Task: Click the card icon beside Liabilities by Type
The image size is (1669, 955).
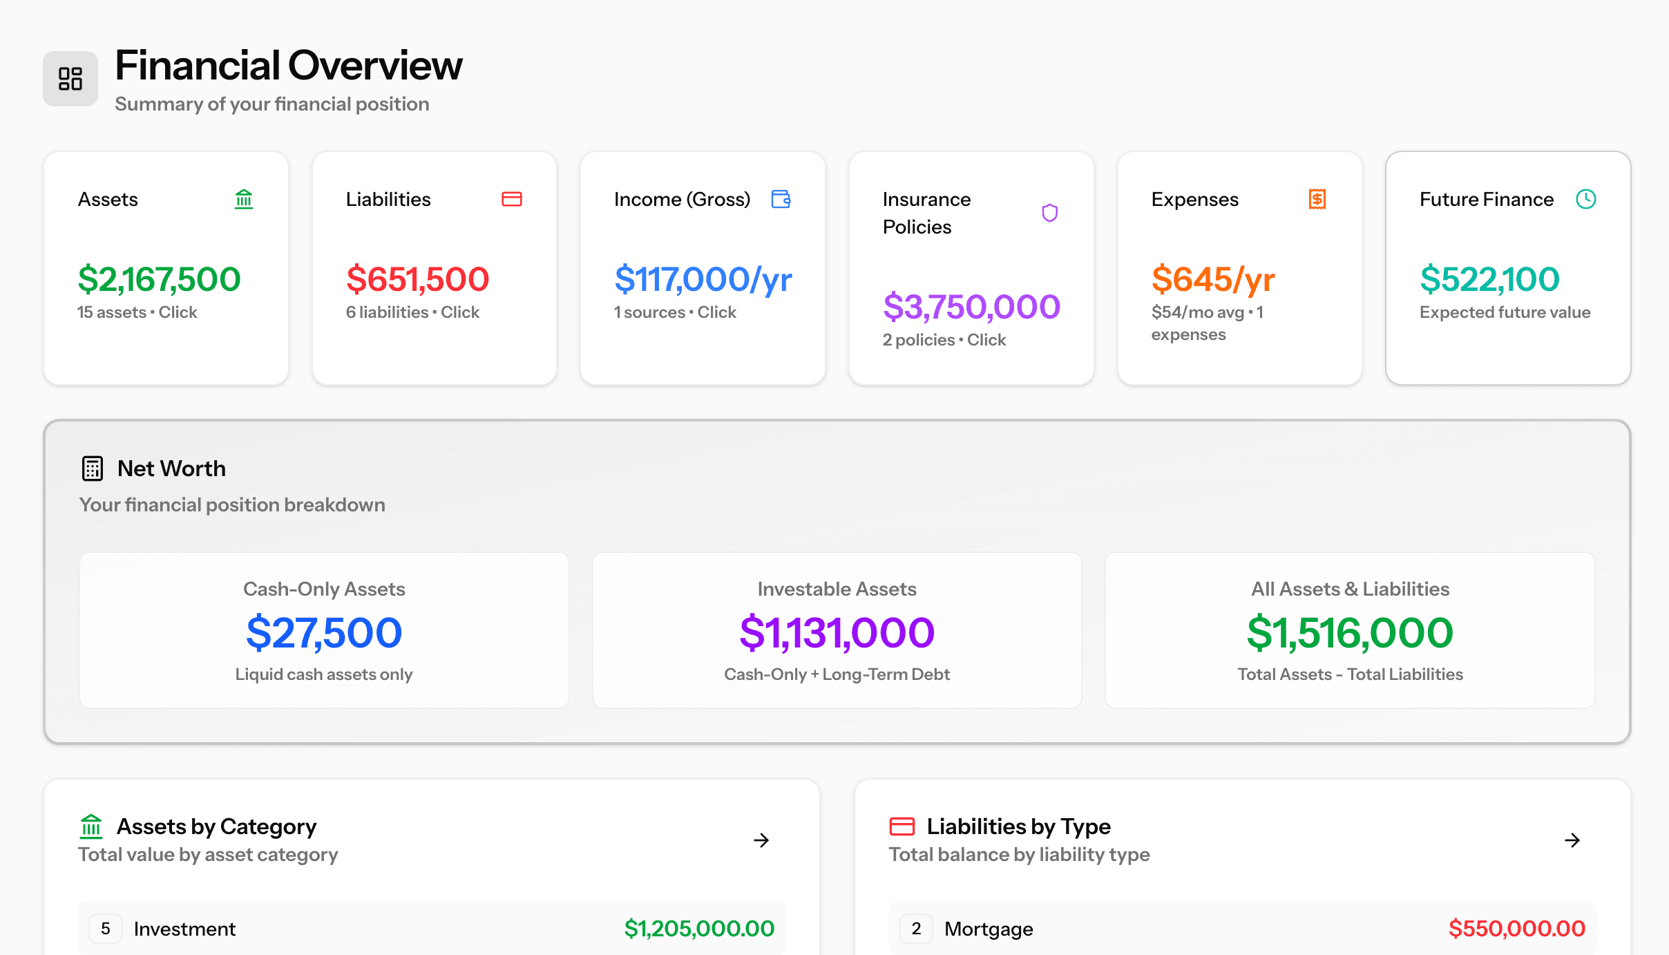Action: click(902, 826)
